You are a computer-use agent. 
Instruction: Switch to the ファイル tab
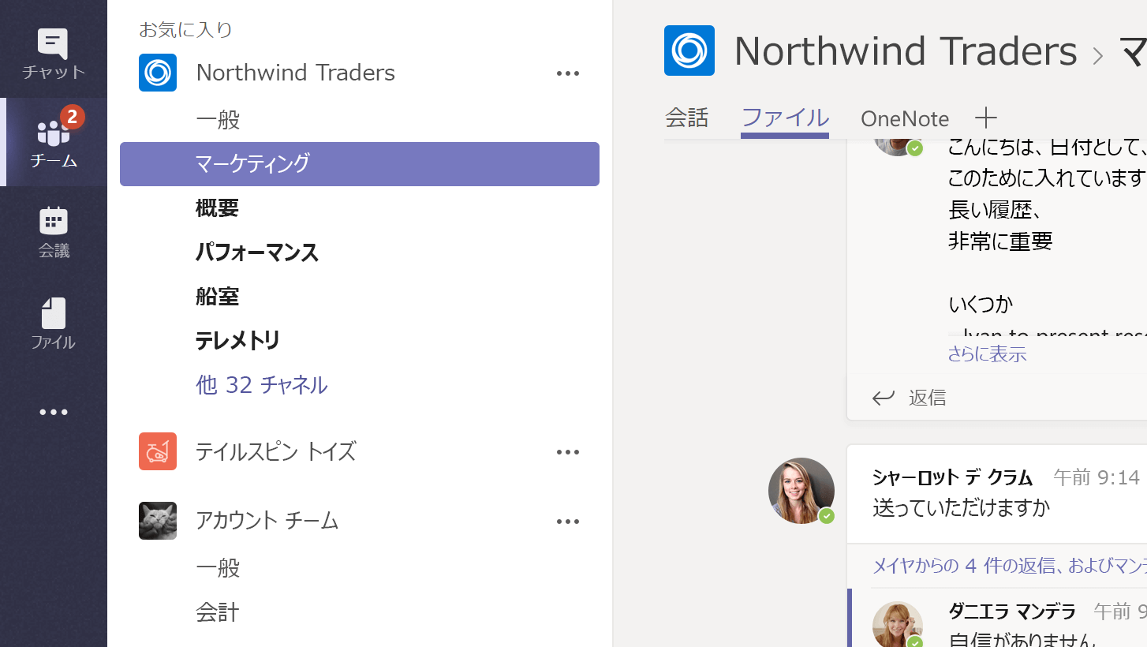click(785, 118)
